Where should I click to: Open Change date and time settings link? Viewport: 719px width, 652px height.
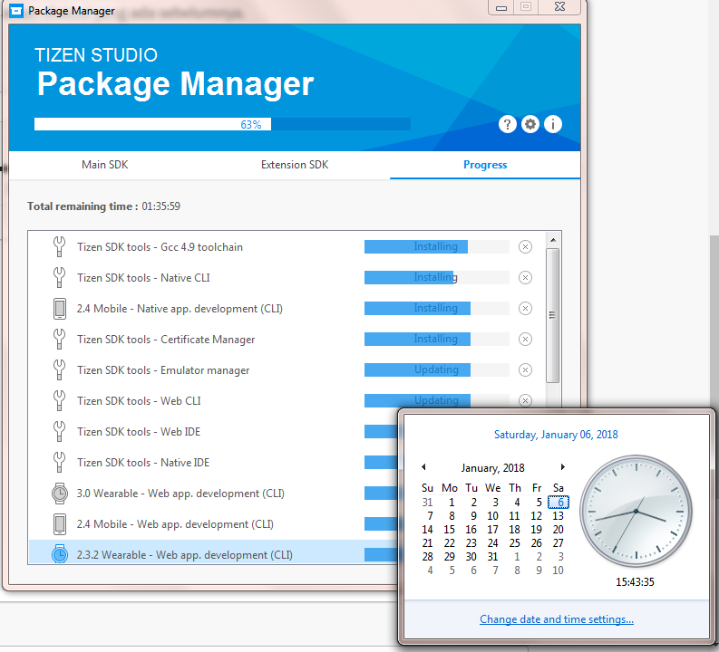coord(556,619)
